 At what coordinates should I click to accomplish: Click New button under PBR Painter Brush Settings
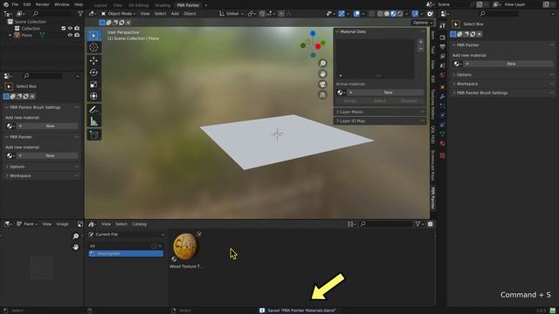click(x=48, y=126)
